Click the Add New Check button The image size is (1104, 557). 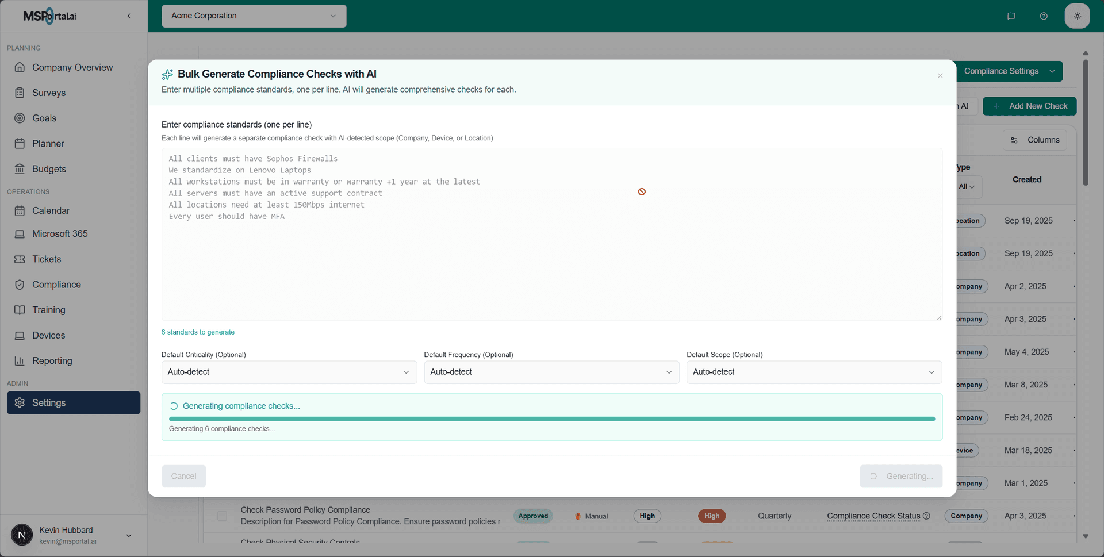[1029, 106]
